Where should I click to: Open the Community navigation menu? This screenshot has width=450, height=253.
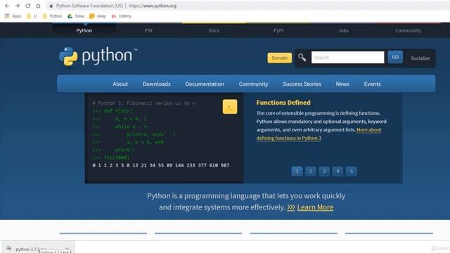(253, 84)
